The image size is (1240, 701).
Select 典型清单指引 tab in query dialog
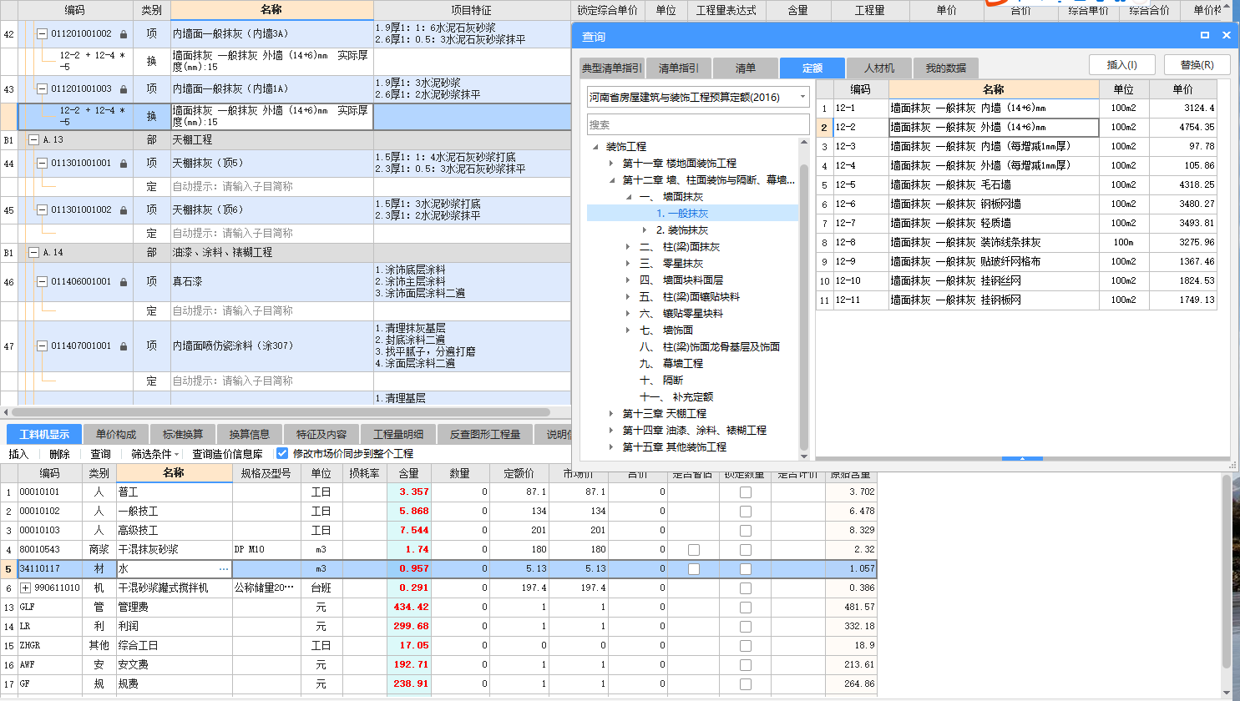coord(612,68)
